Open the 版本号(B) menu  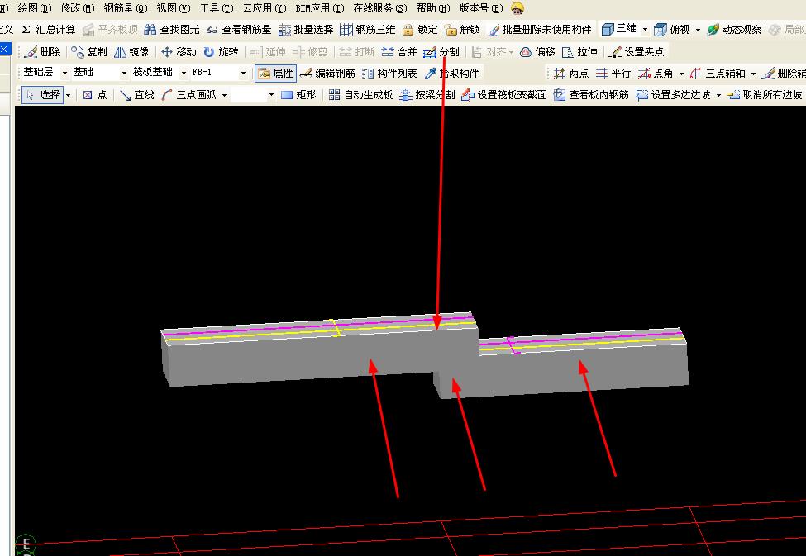point(480,8)
